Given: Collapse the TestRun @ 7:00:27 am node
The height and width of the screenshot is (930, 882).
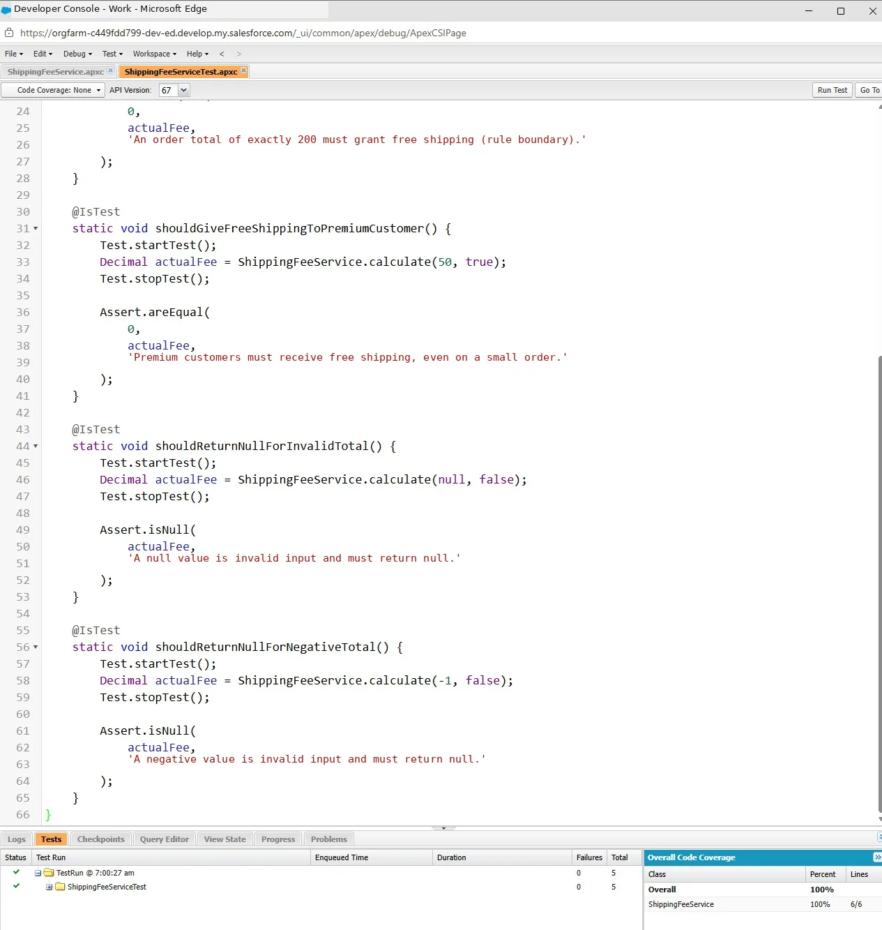Looking at the screenshot, I should click(x=38, y=873).
